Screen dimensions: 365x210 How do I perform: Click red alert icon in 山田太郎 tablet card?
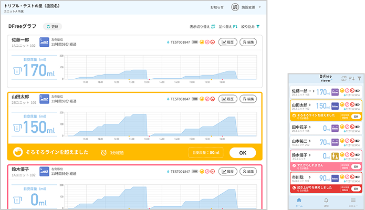click(213, 99)
